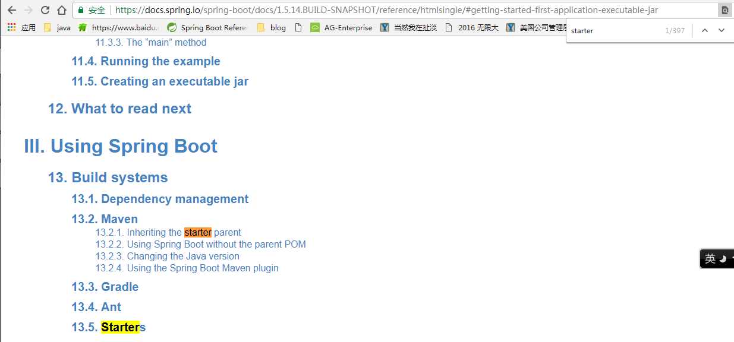This screenshot has width=734, height=342.
Task: Open 13.1 Dependency management
Action: point(160,199)
